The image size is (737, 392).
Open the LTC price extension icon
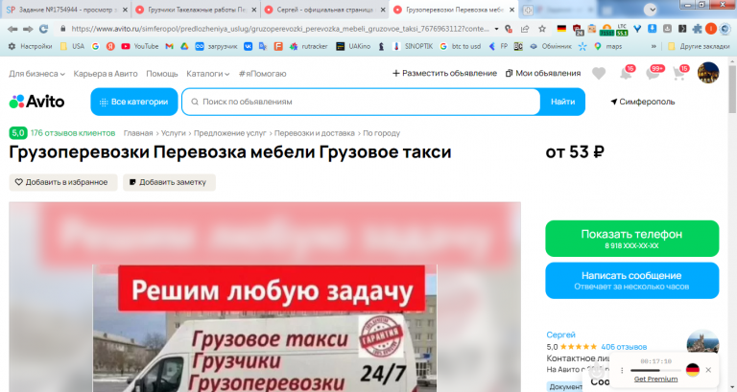(x=622, y=30)
